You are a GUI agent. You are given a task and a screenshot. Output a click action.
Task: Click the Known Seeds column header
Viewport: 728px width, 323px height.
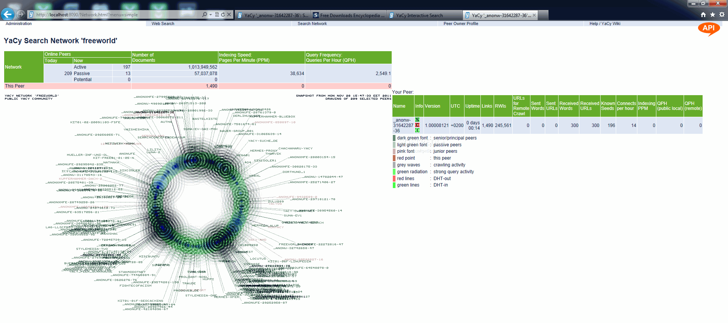coord(608,106)
